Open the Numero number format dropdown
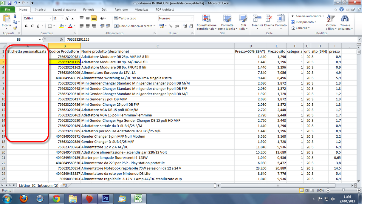384x204 pixels. tap(192, 18)
